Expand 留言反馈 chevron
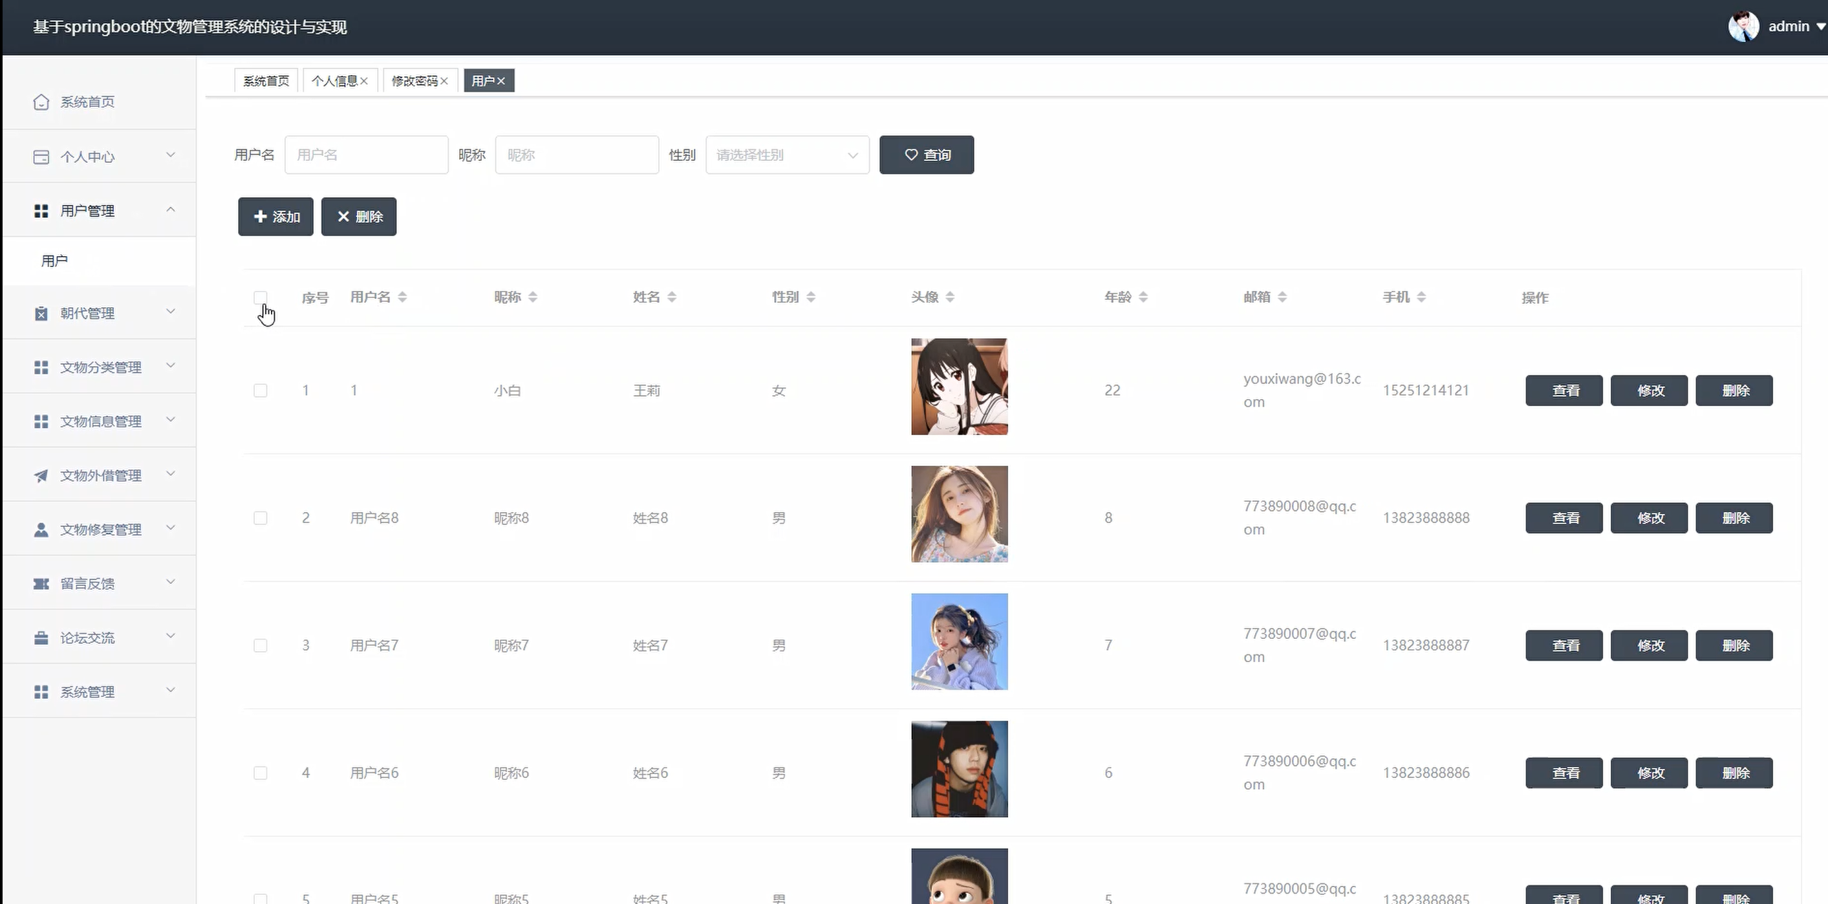 (170, 583)
